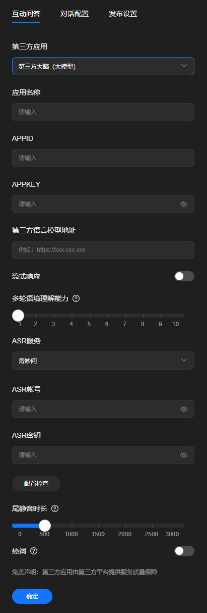Click the blue 确定 button
Screen dimensions: 207x613
coord(32,596)
